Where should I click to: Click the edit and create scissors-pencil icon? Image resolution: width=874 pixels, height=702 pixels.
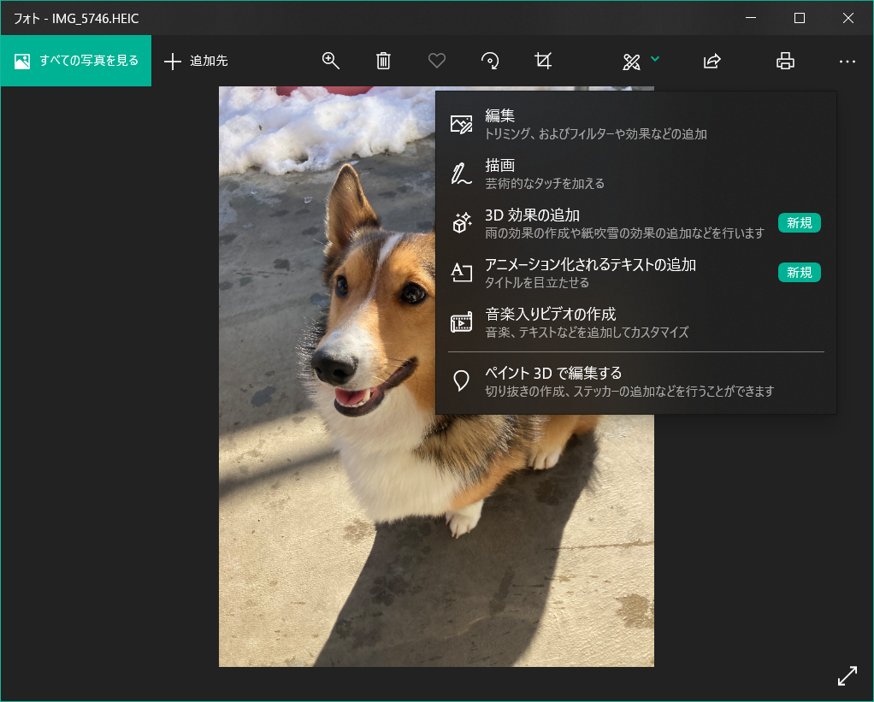[x=631, y=62]
